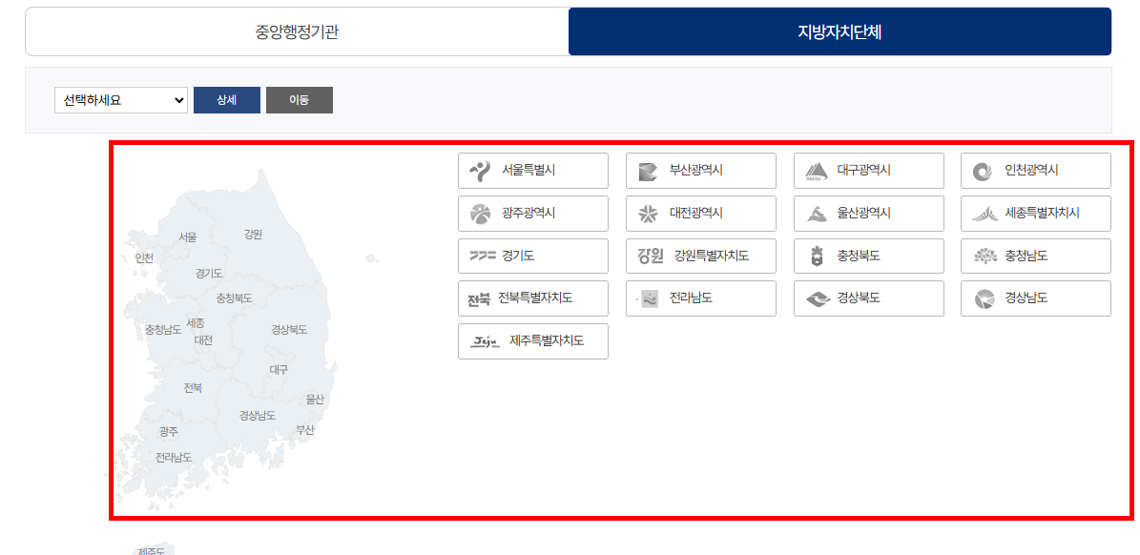1140x555 pixels.
Task: Select the 경기도 region button
Action: coord(532,256)
